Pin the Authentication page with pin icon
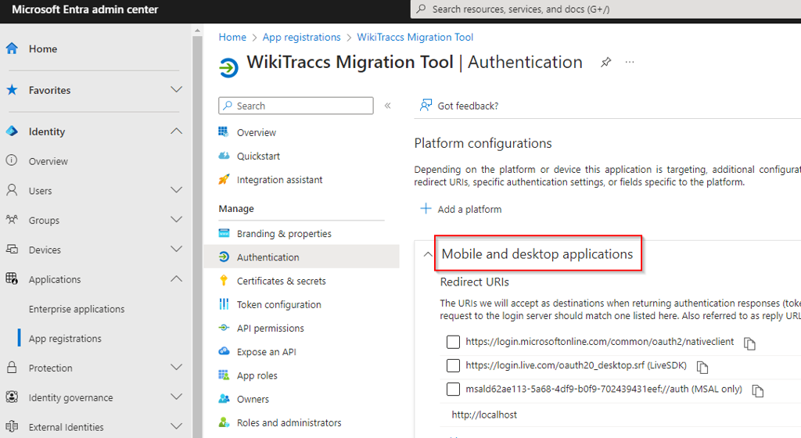Image resolution: width=801 pixels, height=438 pixels. (x=605, y=63)
